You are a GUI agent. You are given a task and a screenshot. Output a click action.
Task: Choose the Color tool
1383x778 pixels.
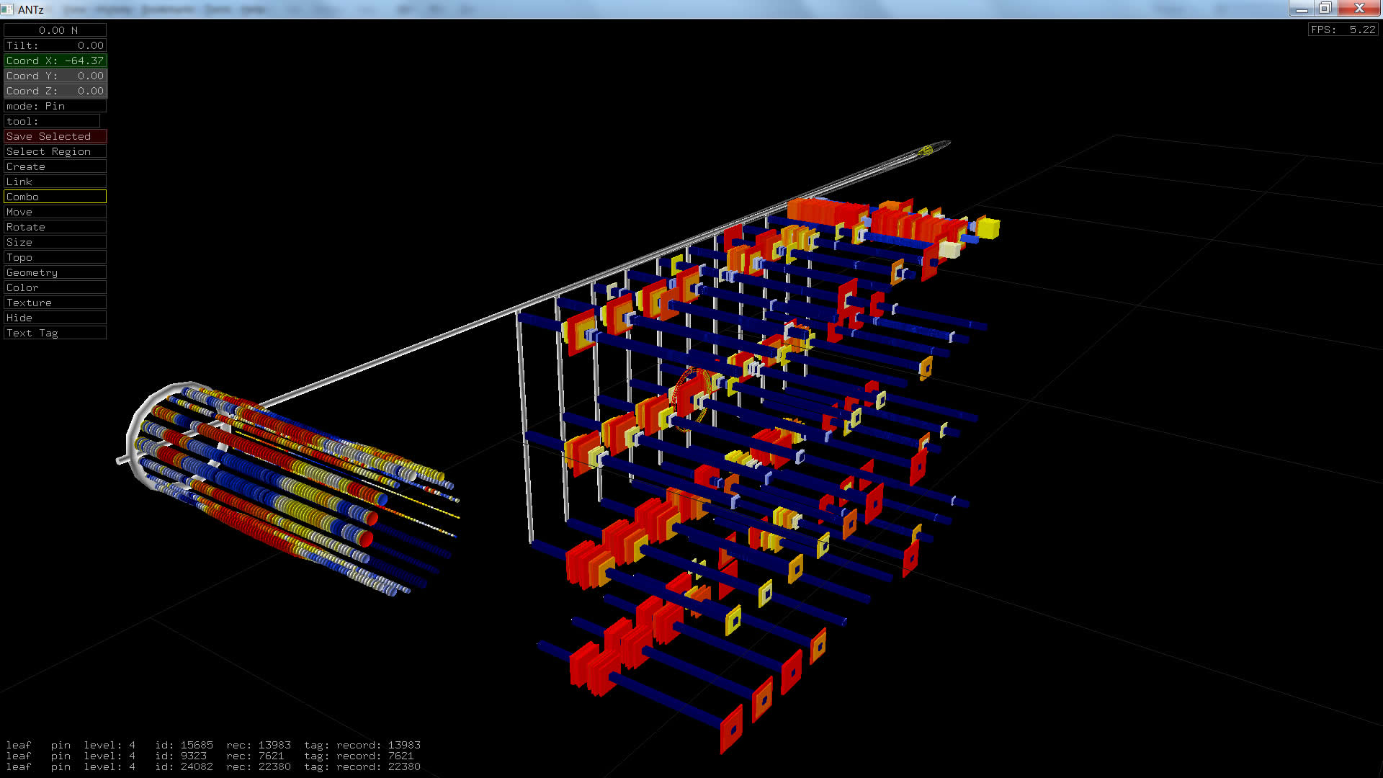(x=55, y=287)
